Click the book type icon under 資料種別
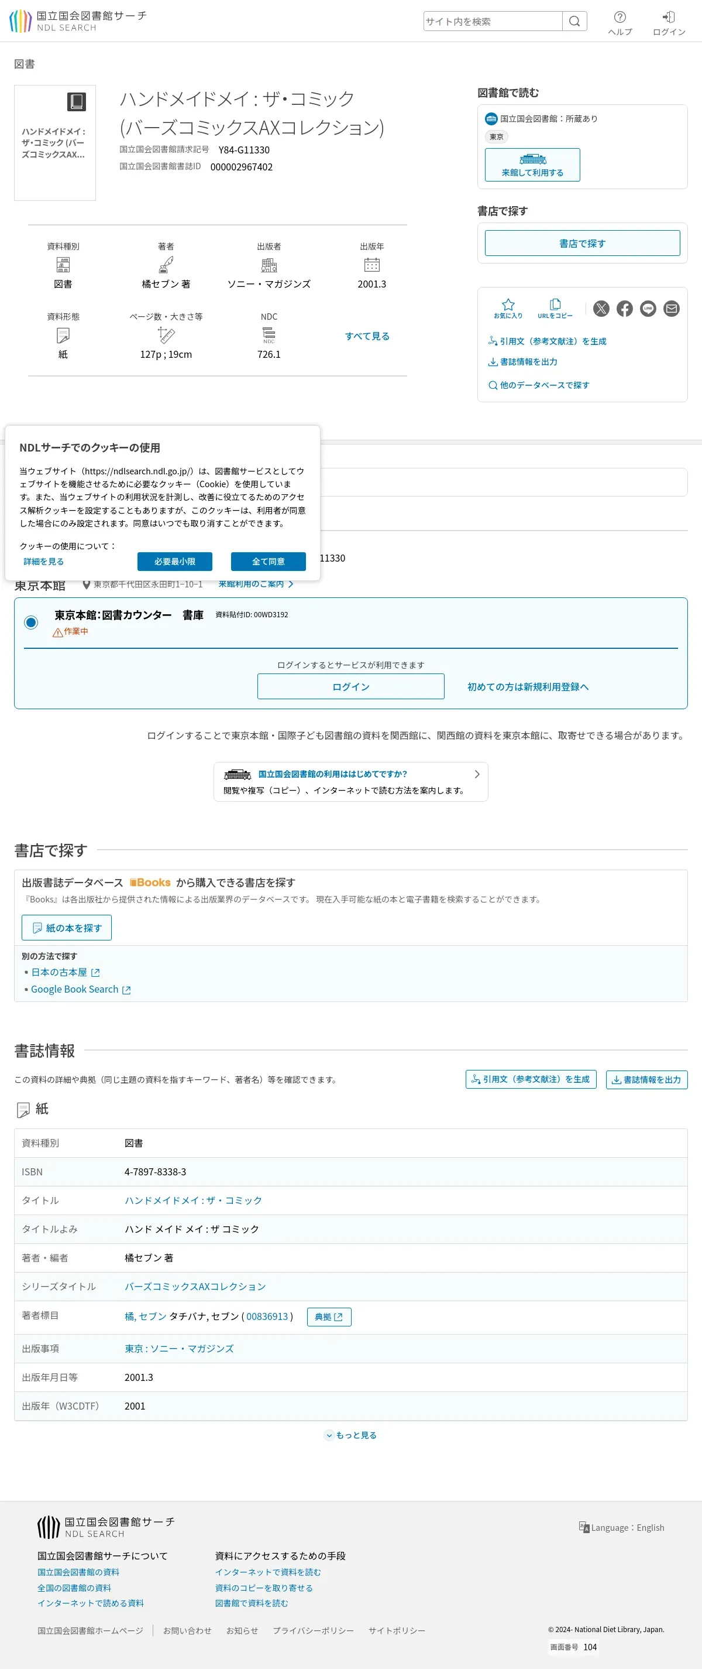Image resolution: width=702 pixels, height=1669 pixels. (63, 264)
